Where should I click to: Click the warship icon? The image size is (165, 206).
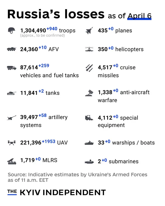pyautogui.click(x=89, y=143)
